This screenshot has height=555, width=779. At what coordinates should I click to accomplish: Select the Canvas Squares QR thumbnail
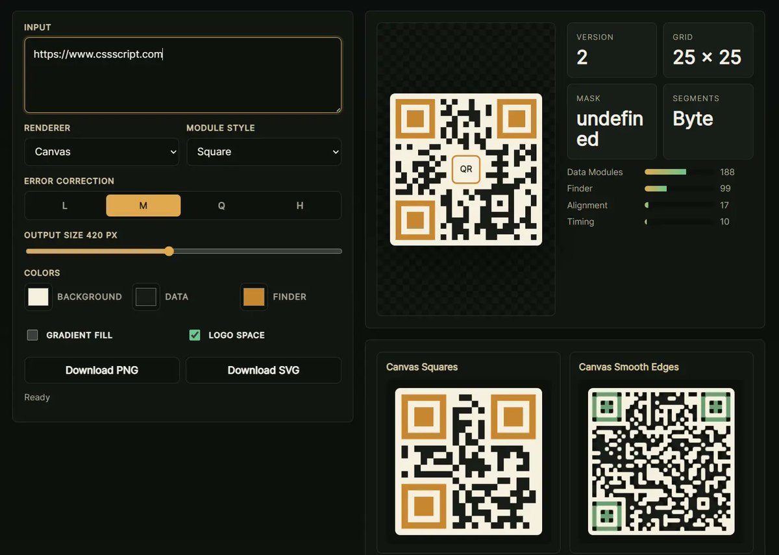(x=469, y=462)
